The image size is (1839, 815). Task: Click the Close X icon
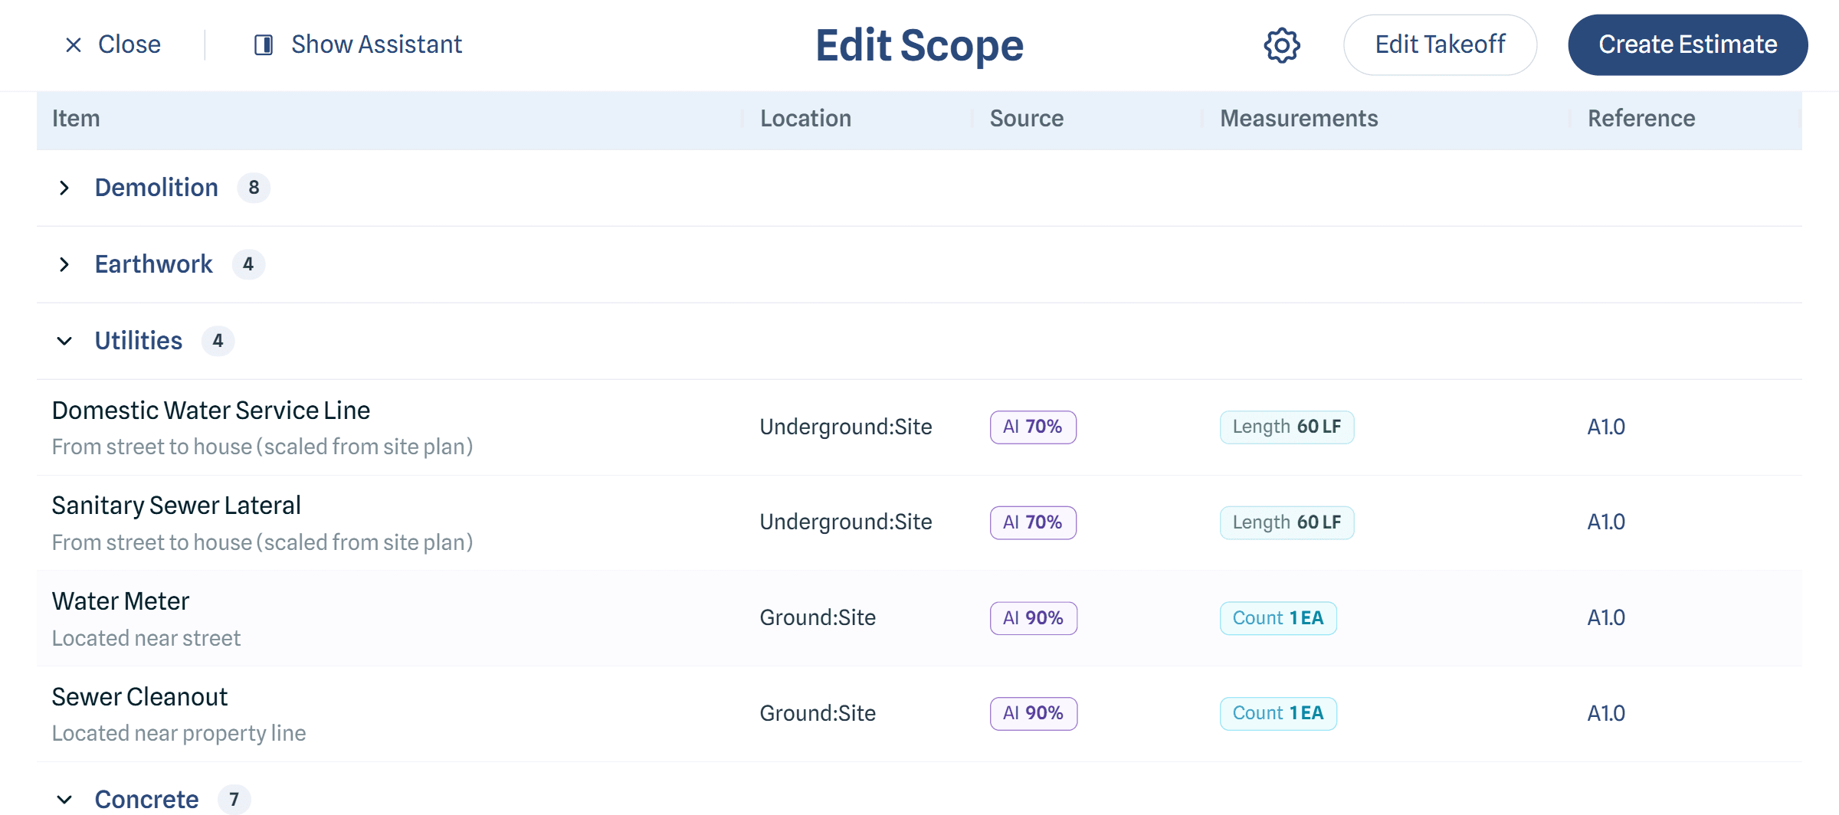click(74, 45)
